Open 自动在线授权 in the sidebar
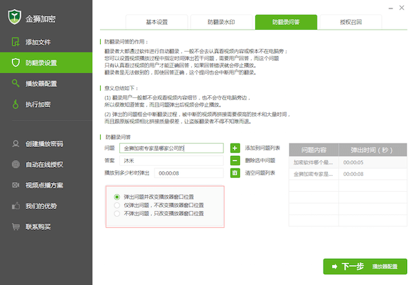Viewport: 414px width, 285px height. (46, 164)
